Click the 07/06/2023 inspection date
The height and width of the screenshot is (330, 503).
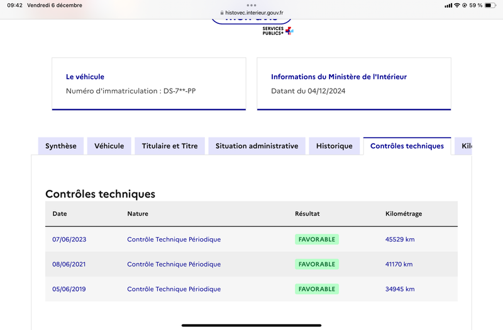click(x=69, y=239)
